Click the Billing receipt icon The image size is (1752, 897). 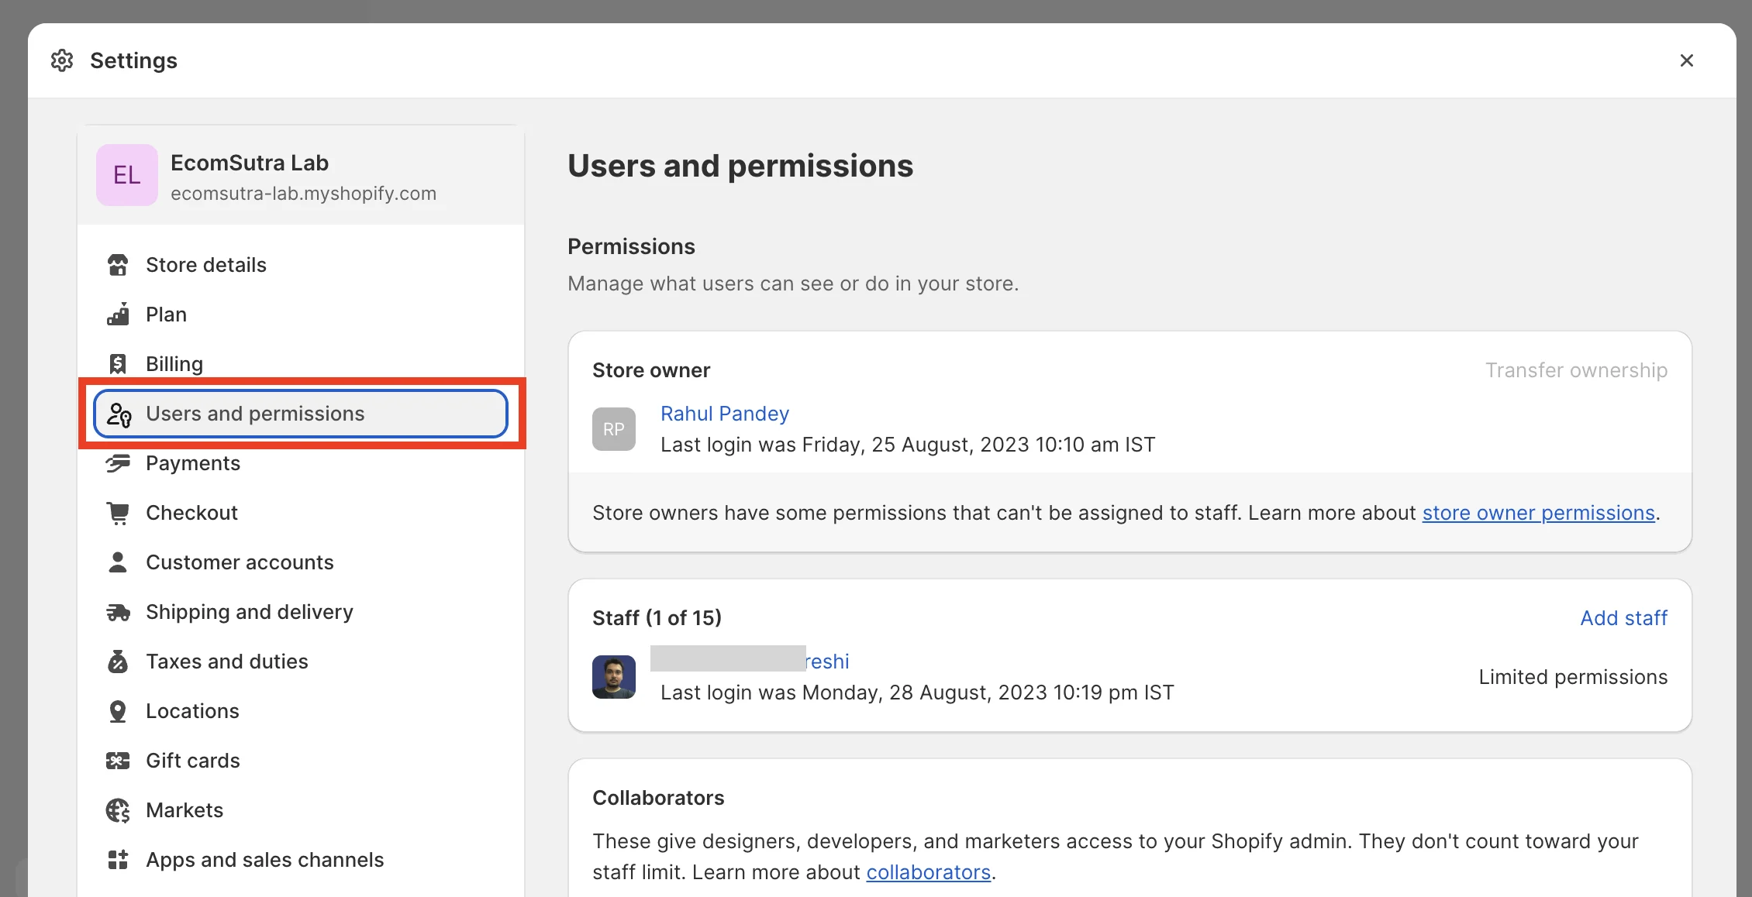(118, 364)
